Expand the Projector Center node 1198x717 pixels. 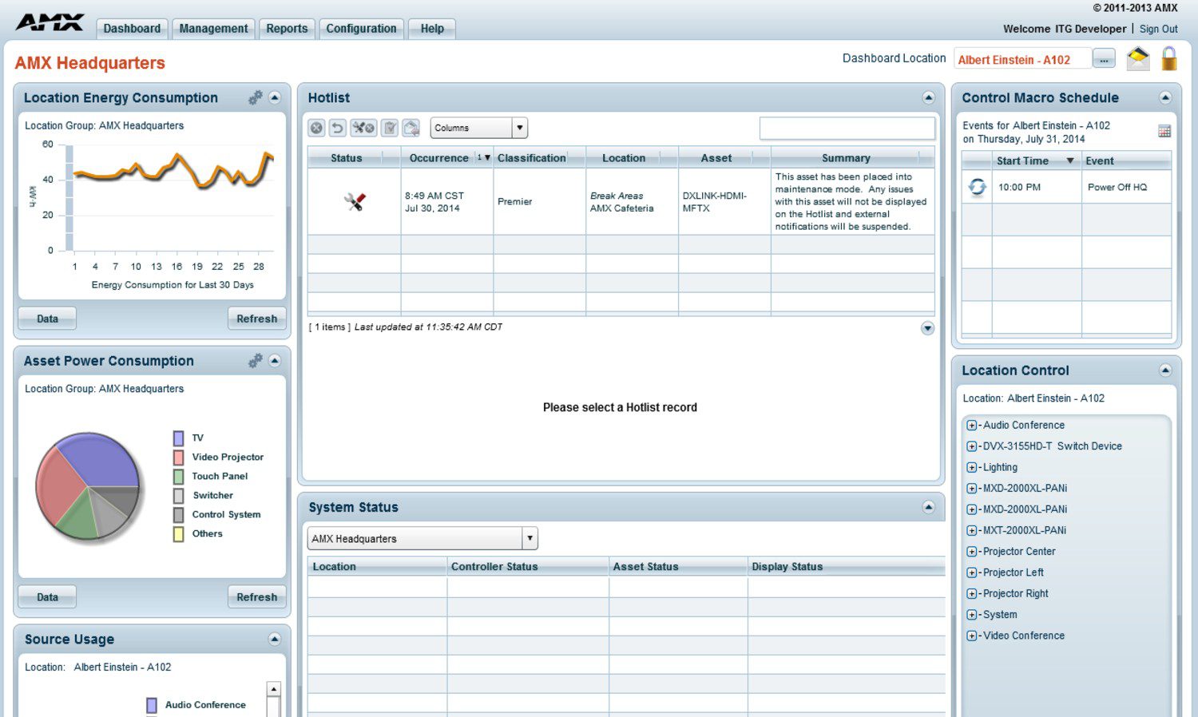click(x=971, y=552)
